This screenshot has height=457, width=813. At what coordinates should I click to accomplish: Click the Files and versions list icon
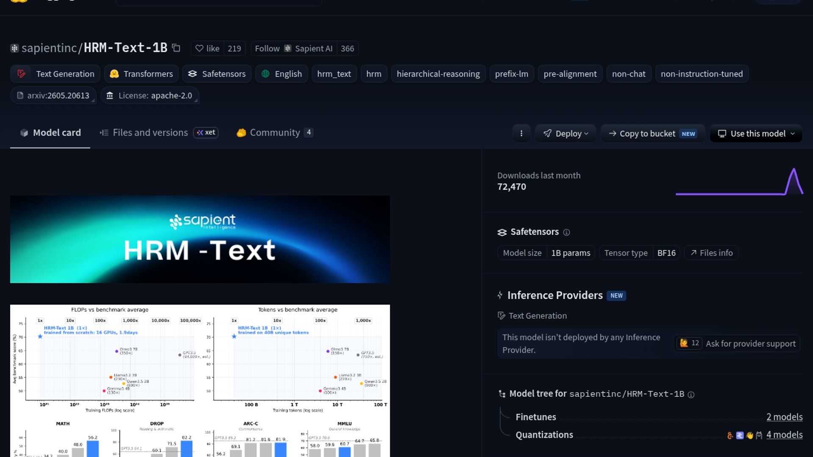tap(104, 133)
